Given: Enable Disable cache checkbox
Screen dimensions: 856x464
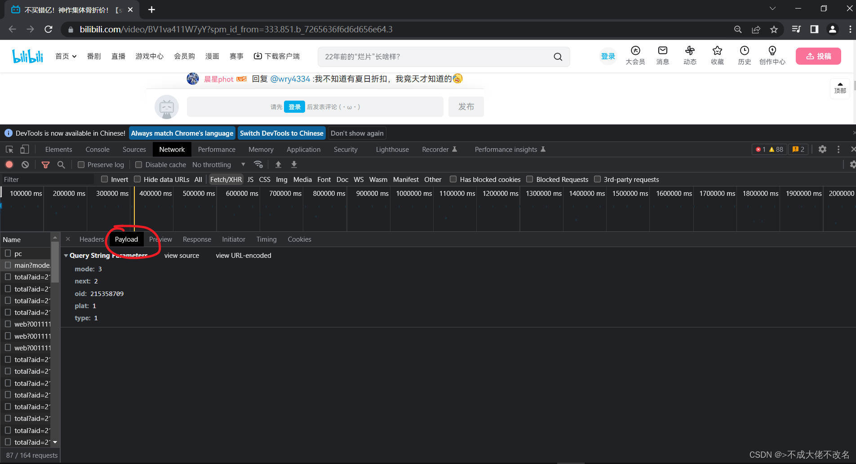Looking at the screenshot, I should 139,164.
